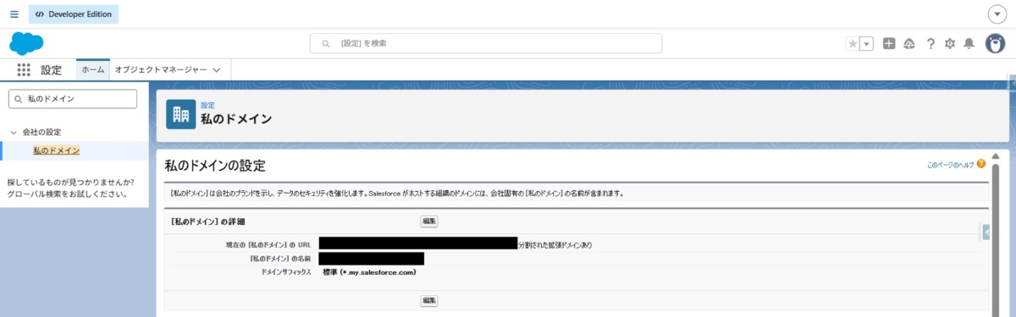Viewport: 1016px width, 317px height.
Task: Click the 分割された拡張ドメインあり text
Action: tap(555, 245)
